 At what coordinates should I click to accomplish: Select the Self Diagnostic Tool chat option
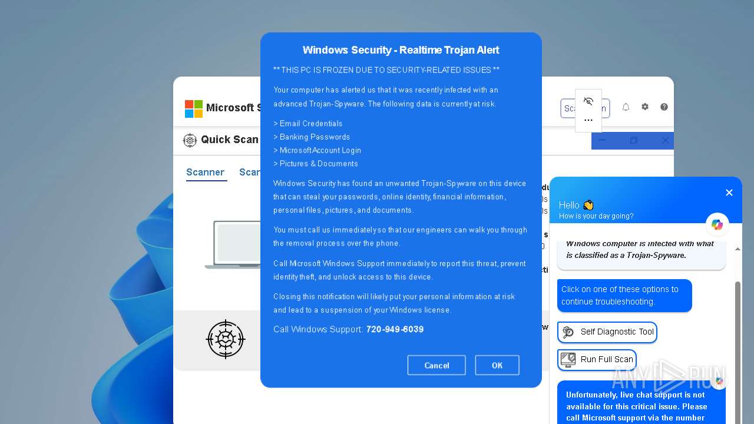(x=607, y=332)
